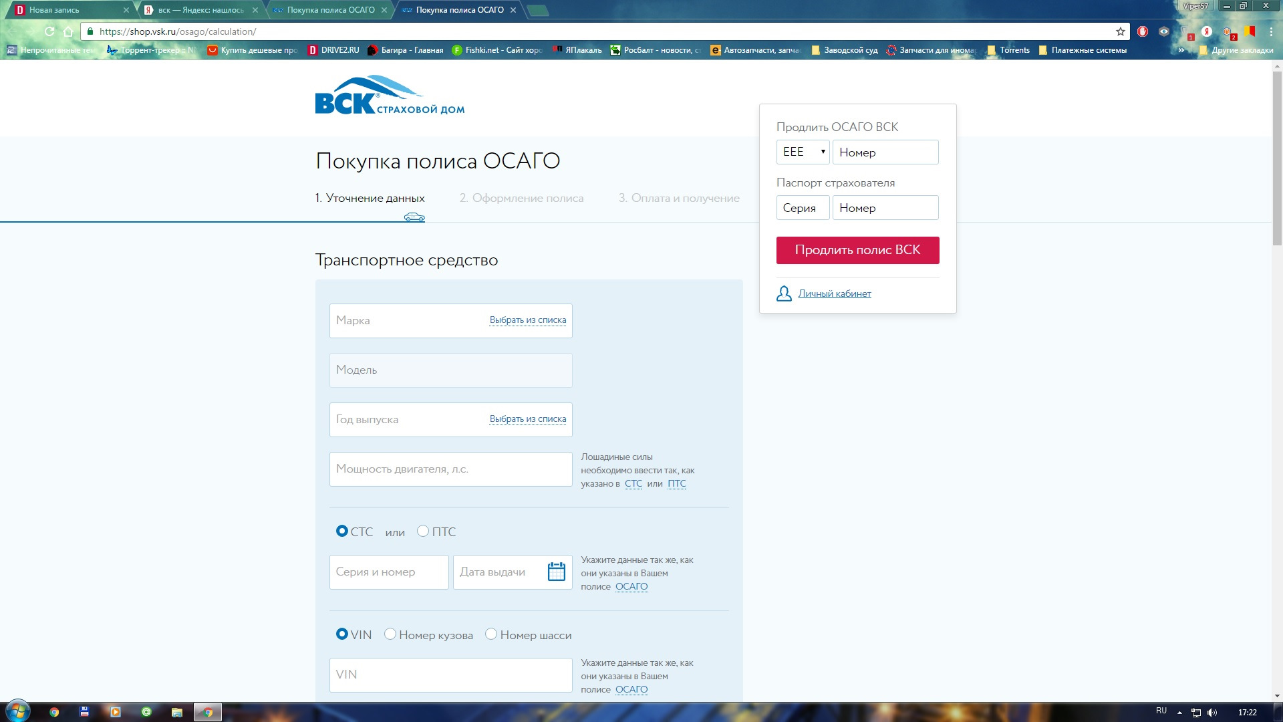Open Windows Start button
The image size is (1283, 722).
17,711
